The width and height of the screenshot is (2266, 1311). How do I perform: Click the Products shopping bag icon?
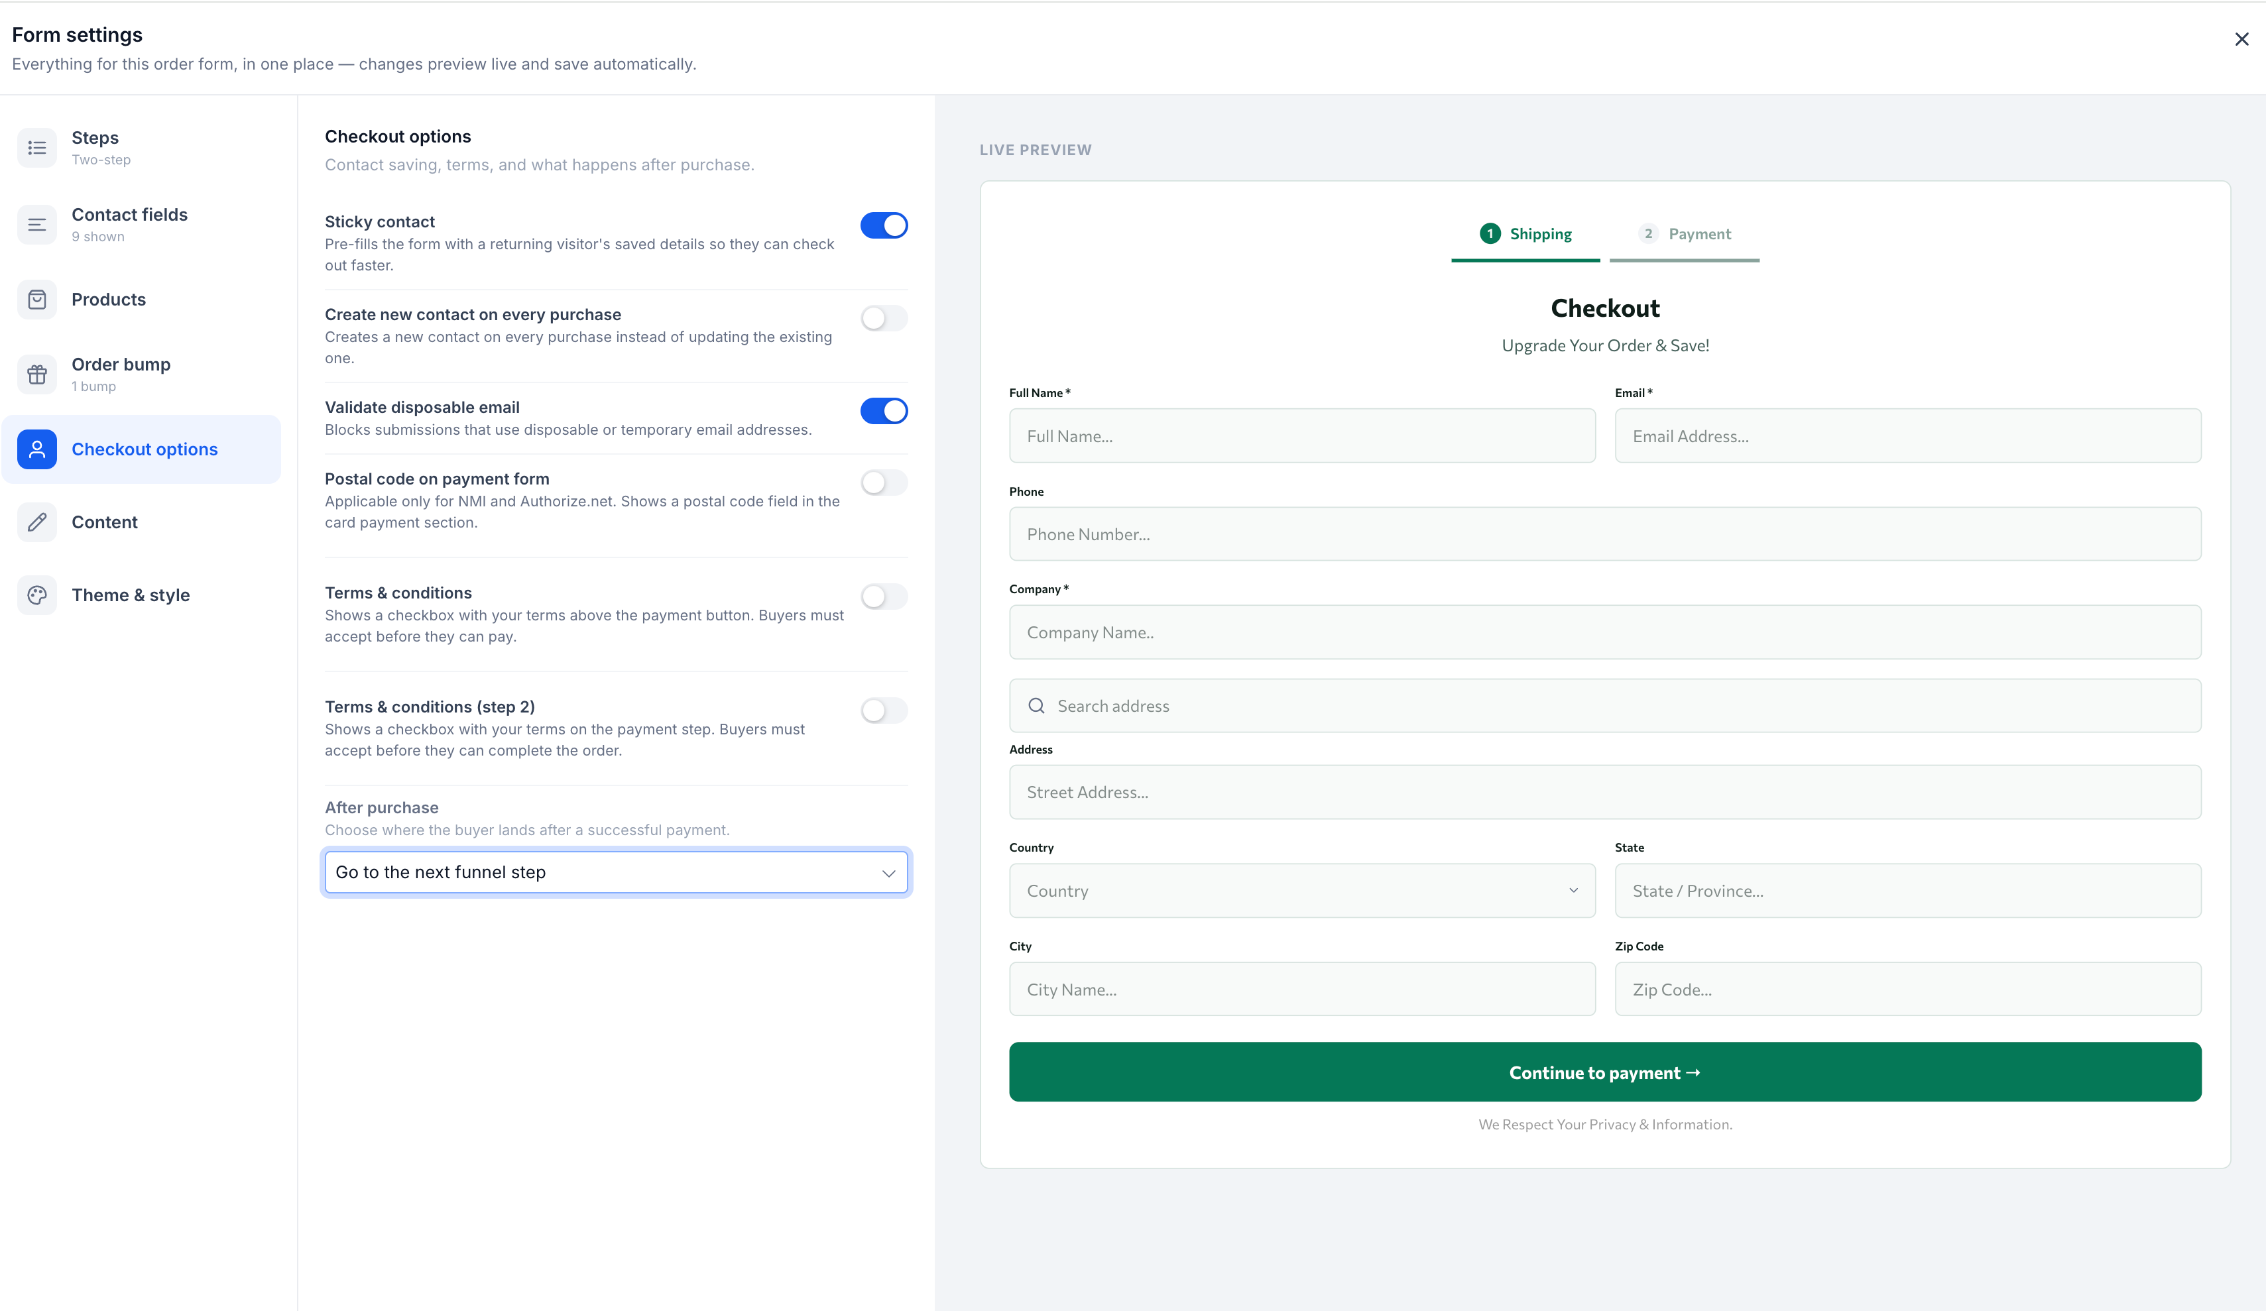(x=37, y=300)
